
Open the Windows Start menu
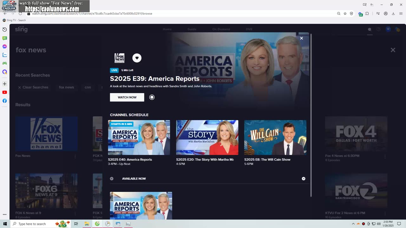pos(5,224)
